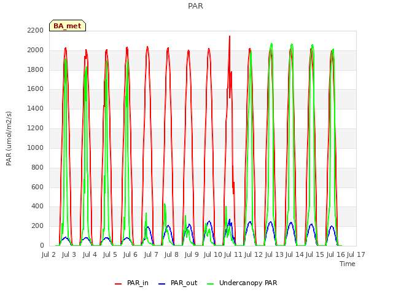
Task: Click the red PAR_in spike on Jul 11
Action: click(x=229, y=37)
